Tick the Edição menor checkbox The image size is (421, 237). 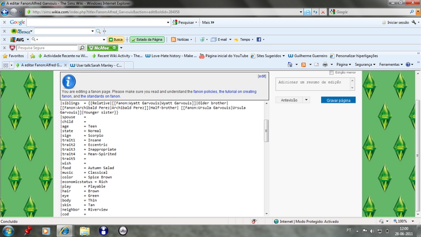(332, 72)
